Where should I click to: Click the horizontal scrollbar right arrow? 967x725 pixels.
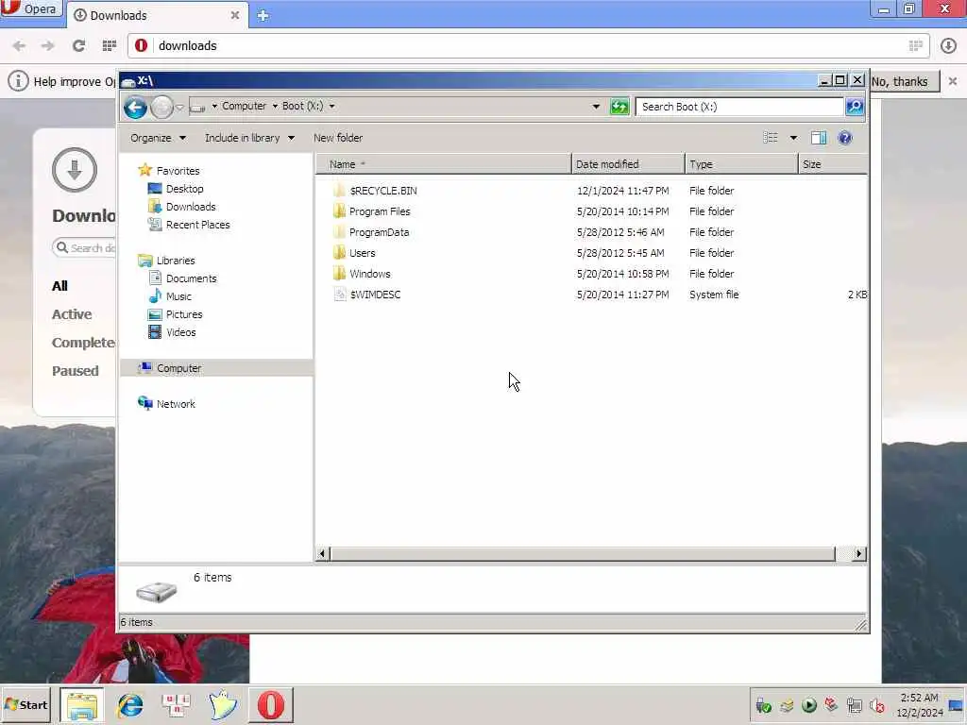tap(858, 553)
